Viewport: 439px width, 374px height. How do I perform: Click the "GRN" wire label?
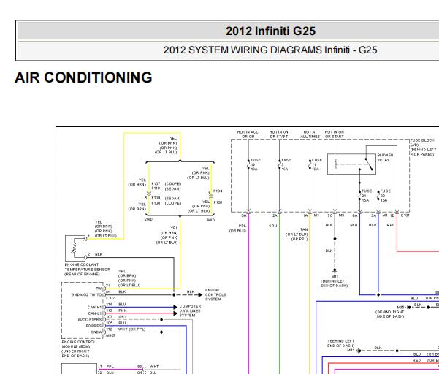pos(273,226)
